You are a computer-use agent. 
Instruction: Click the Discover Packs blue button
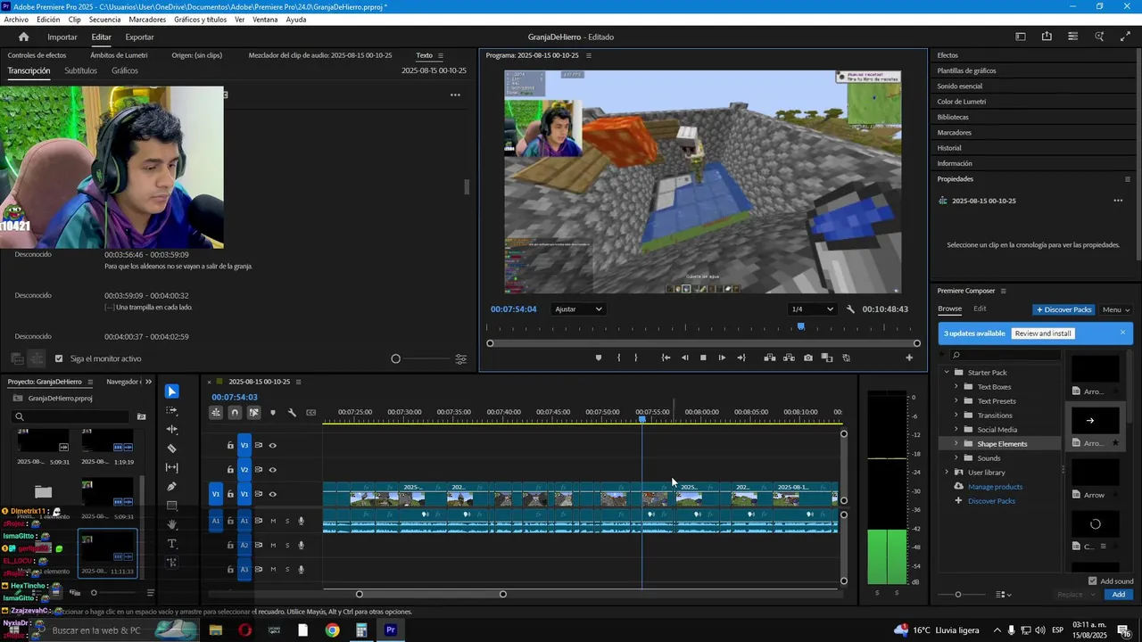pos(1063,309)
